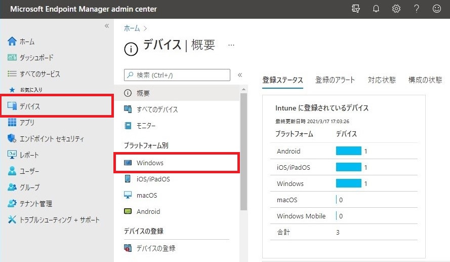The image size is (450, 262).
Task: Collapse the left navigation sidebar
Action: point(107,26)
